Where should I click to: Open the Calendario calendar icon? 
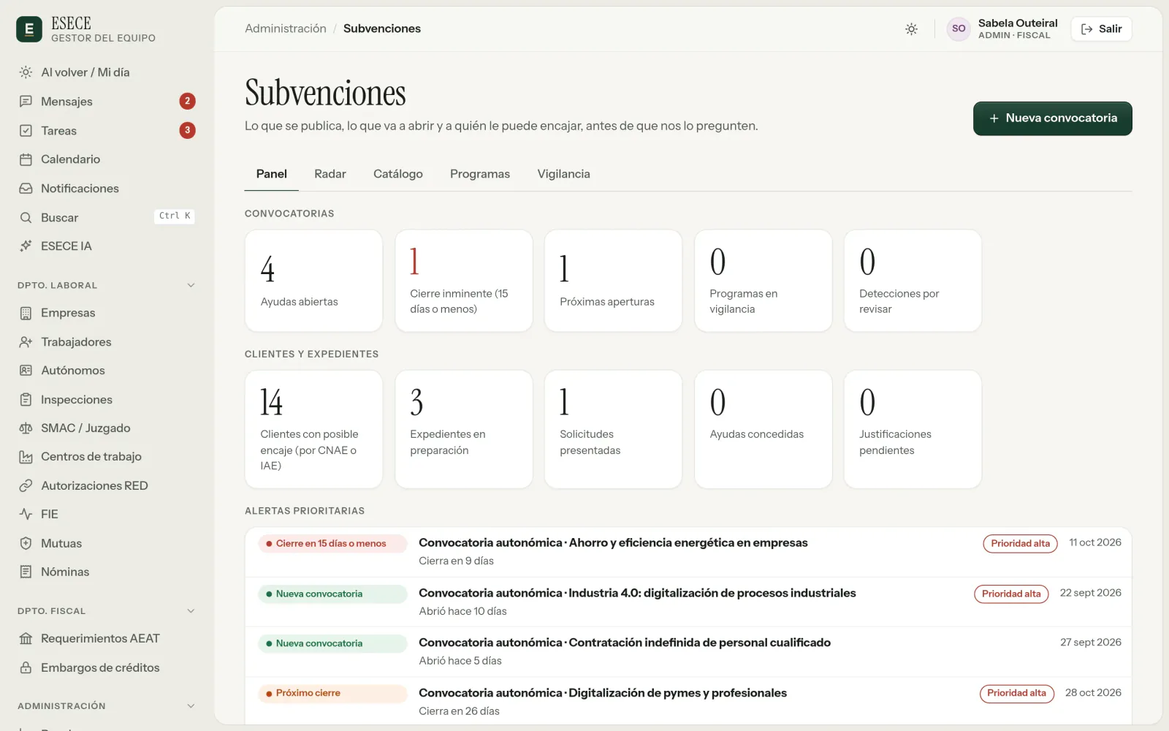pyautogui.click(x=26, y=159)
